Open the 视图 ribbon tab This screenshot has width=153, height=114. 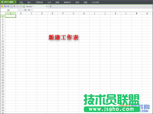coord(85,2)
